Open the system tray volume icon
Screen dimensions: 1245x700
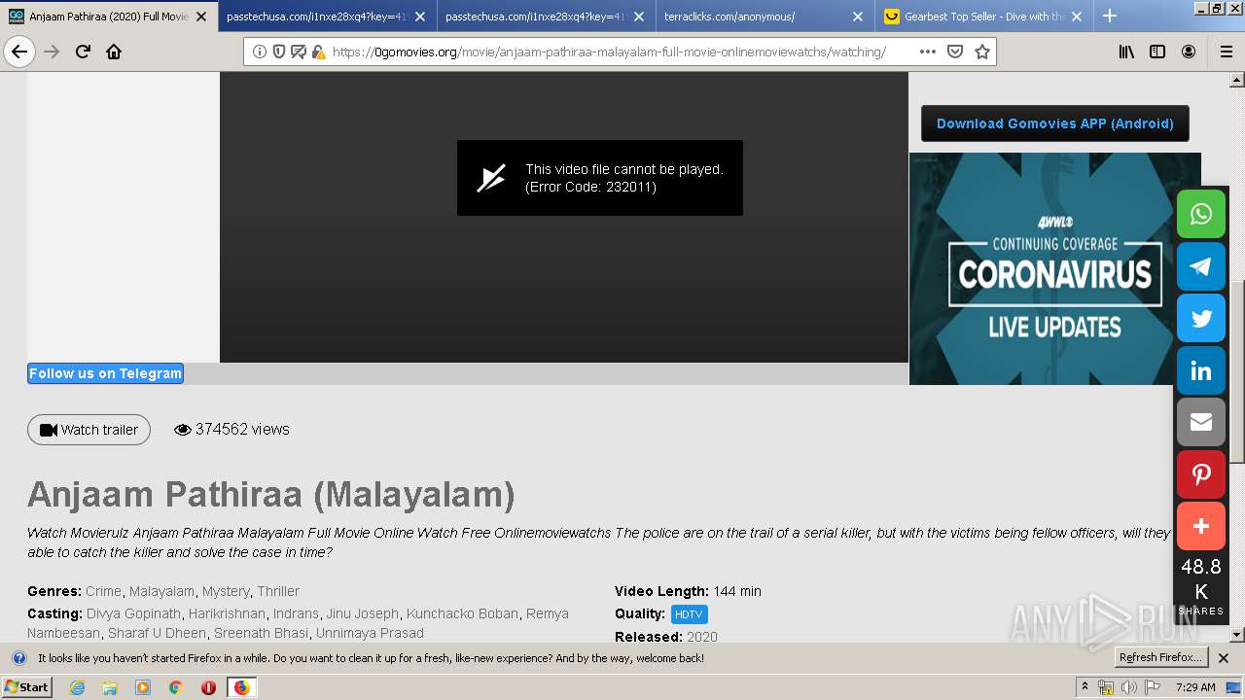point(1129,687)
